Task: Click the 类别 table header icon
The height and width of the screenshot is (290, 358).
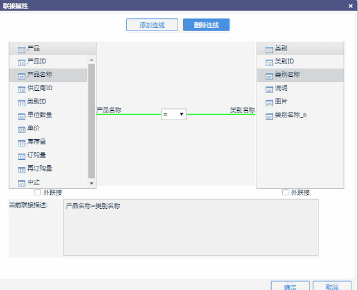Action: (269, 50)
